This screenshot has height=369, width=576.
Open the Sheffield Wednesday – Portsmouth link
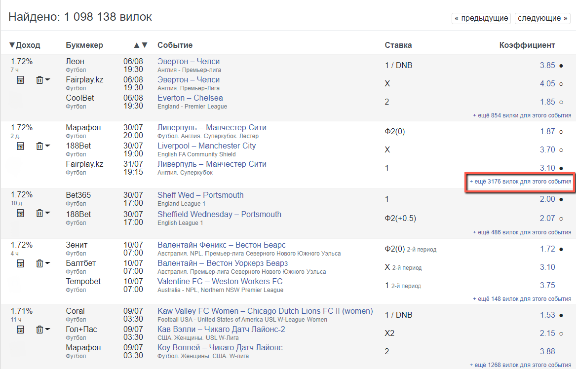[x=219, y=214]
